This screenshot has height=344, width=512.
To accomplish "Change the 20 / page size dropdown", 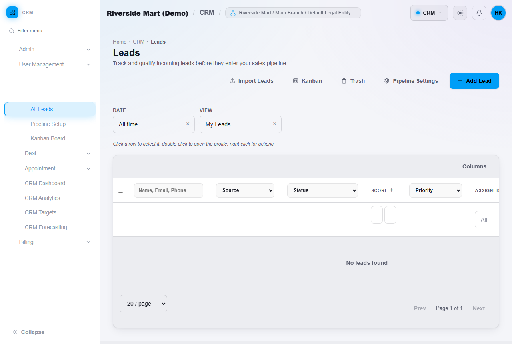I will tap(143, 304).
